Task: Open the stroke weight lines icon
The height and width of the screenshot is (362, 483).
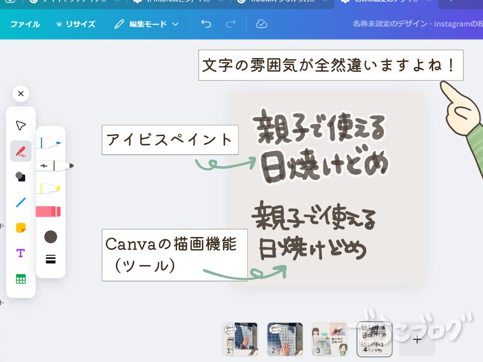Action: (51, 259)
